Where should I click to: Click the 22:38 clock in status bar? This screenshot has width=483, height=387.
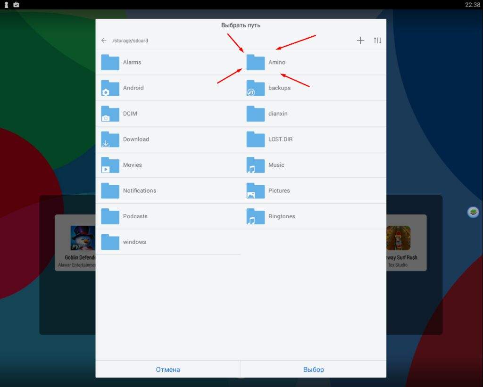[x=473, y=5]
